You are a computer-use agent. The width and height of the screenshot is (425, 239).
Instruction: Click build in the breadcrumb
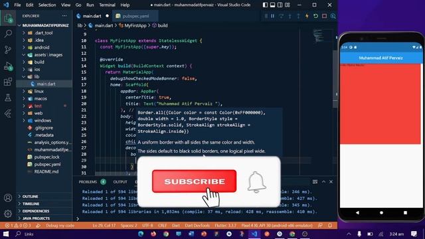pyautogui.click(x=162, y=26)
